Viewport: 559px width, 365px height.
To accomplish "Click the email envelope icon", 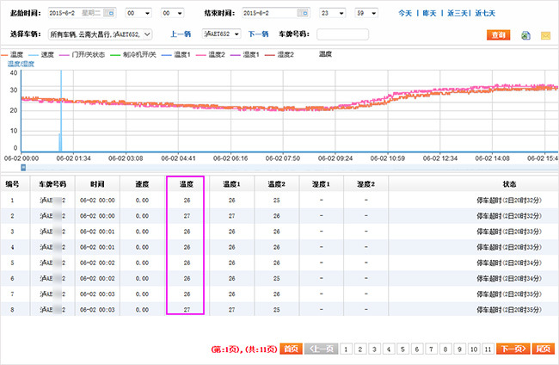I will click(545, 35).
